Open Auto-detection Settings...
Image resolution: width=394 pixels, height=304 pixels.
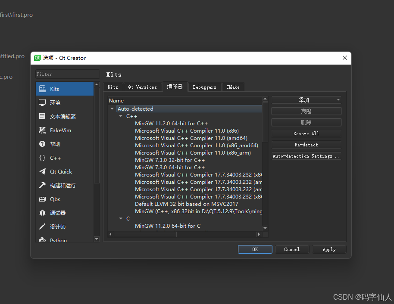coord(306,156)
